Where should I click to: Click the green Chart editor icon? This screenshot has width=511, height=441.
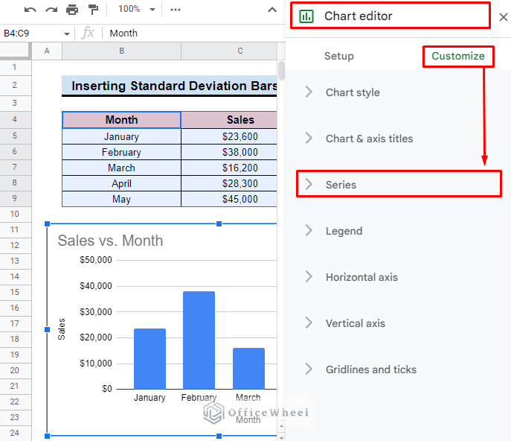click(x=306, y=16)
